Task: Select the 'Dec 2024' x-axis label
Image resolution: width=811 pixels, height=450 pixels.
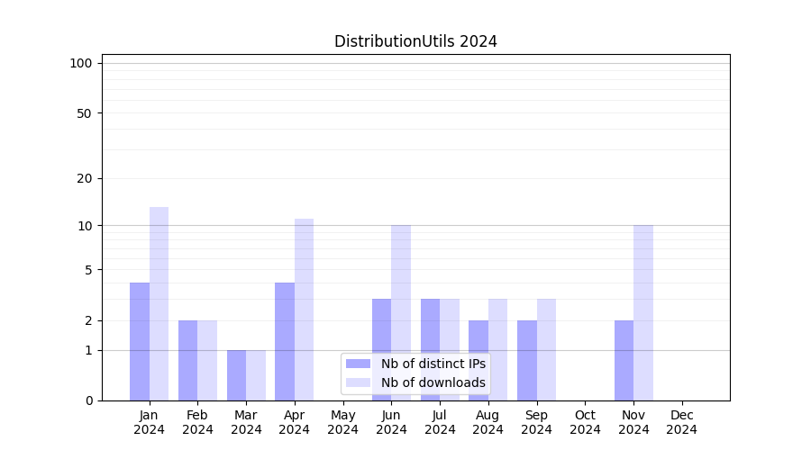Action: 682,422
